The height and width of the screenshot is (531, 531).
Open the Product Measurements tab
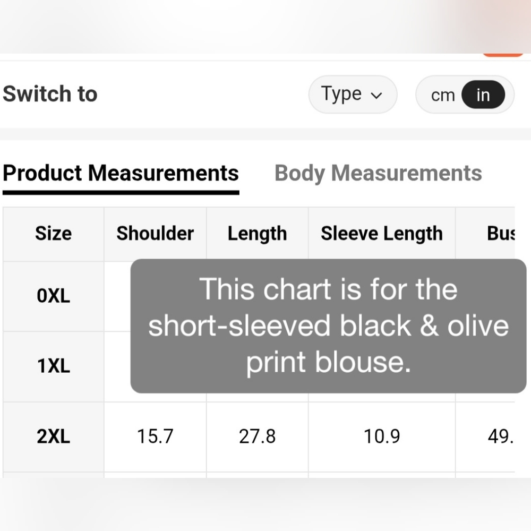(x=121, y=174)
